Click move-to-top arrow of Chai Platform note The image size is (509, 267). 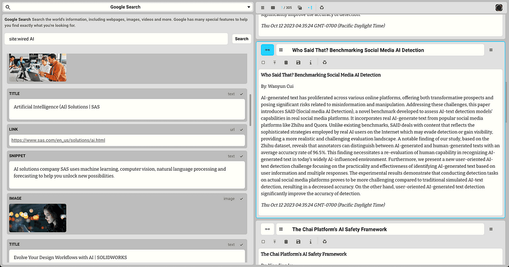[274, 242]
